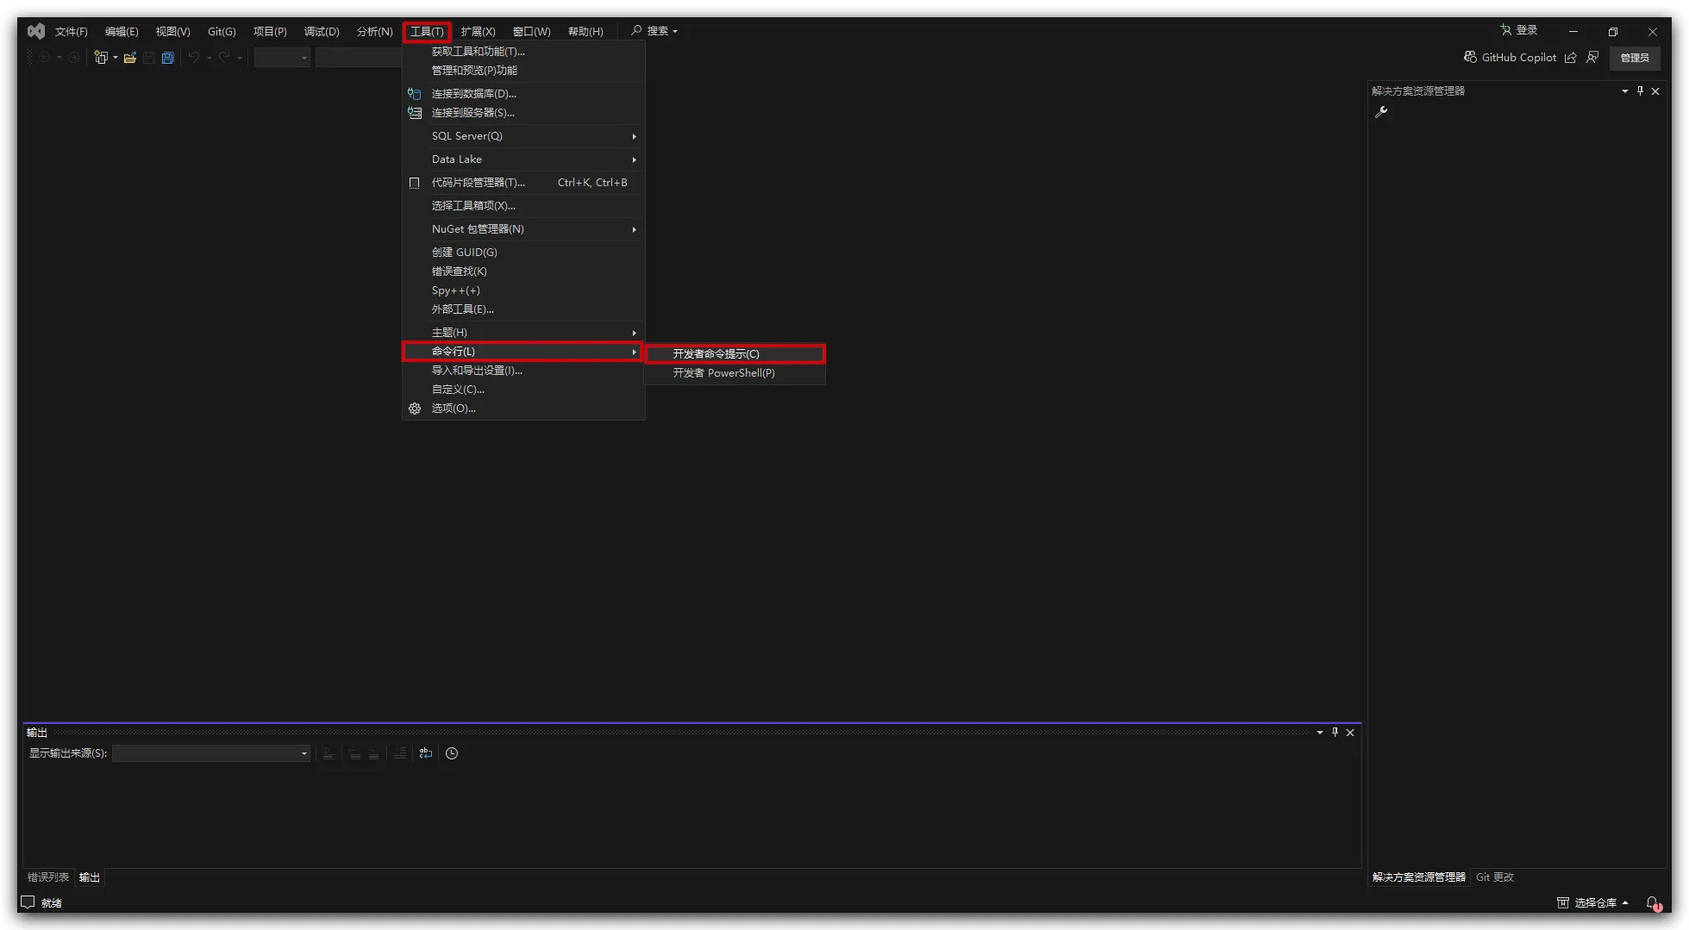Viewport: 1689px width, 930px height.
Task: Click the Share arrow icon beside Copilot
Action: 1570,58
